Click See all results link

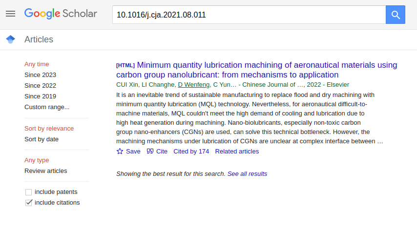pyautogui.click(x=247, y=173)
